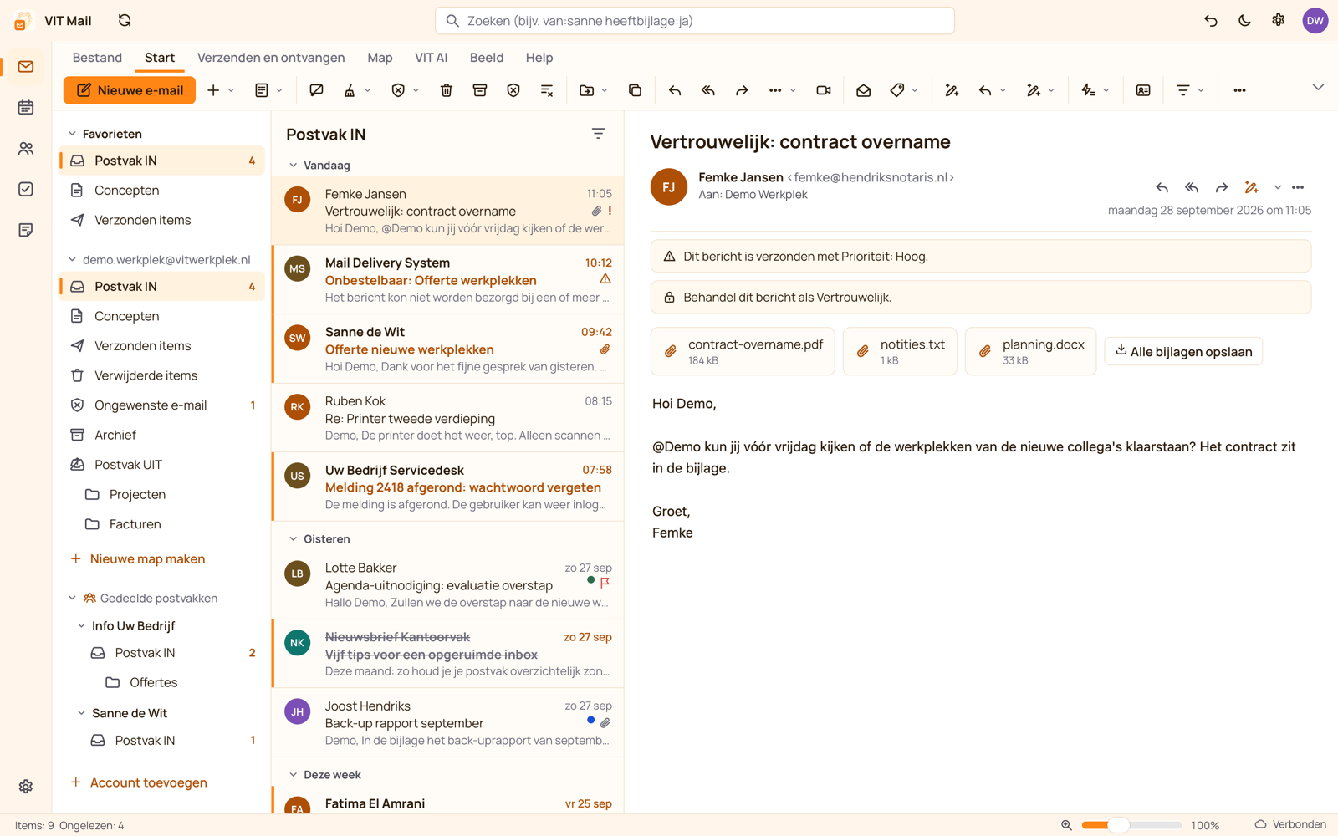Click Alle bijlagen opslaan
1338x836 pixels.
coord(1183,351)
